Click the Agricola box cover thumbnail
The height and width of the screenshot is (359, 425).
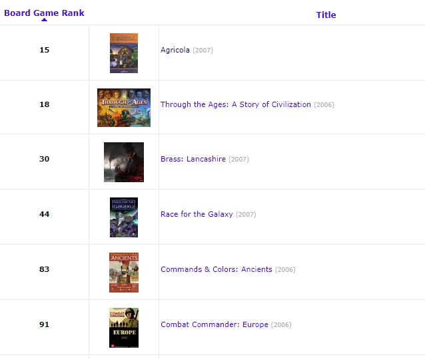coord(124,53)
